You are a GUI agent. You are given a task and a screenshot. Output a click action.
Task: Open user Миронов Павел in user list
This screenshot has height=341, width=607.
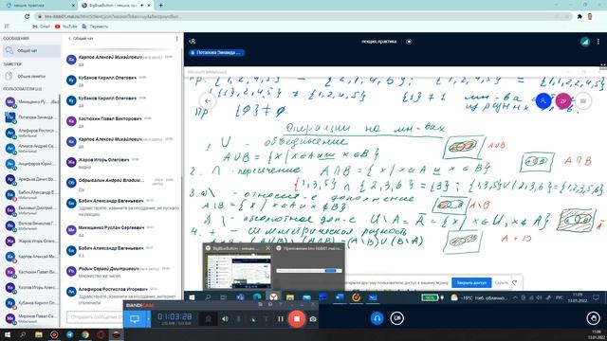click(31, 318)
